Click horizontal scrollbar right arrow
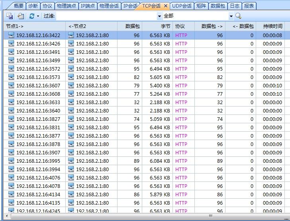290x221 pixels. coord(287,216)
